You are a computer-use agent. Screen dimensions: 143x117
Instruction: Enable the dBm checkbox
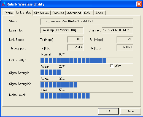click(112, 66)
